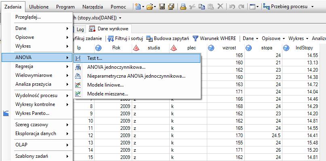Click the New document toolbar icon
The height and width of the screenshot is (161, 326).
point(138,6)
